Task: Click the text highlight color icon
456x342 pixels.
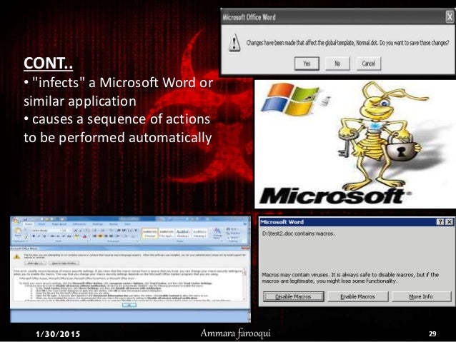Action: 77,236
